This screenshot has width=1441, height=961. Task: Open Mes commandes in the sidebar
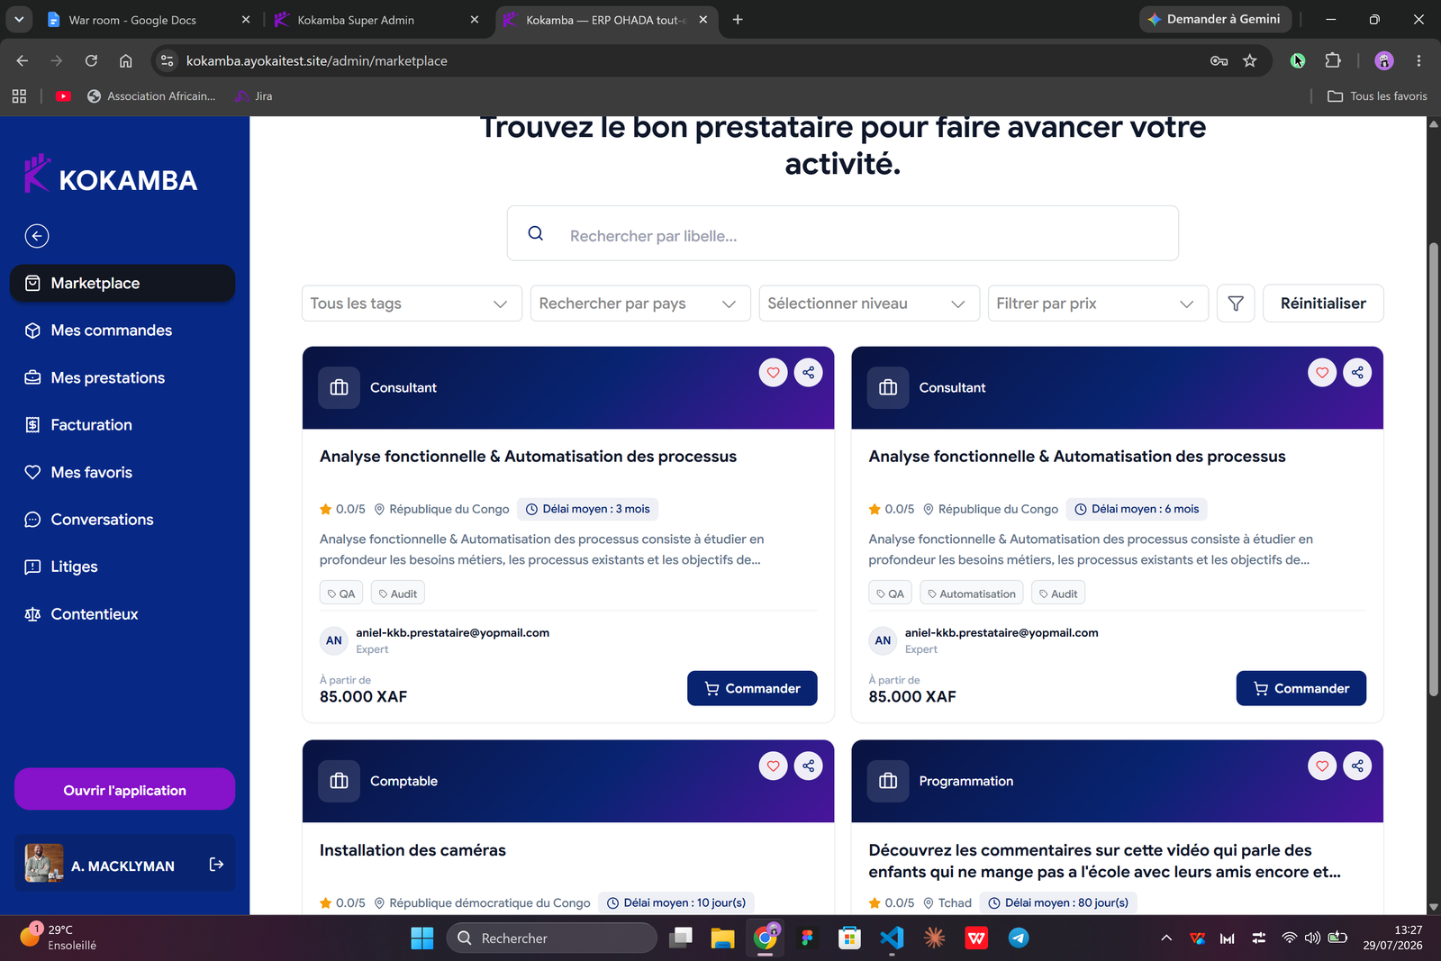[x=122, y=331]
